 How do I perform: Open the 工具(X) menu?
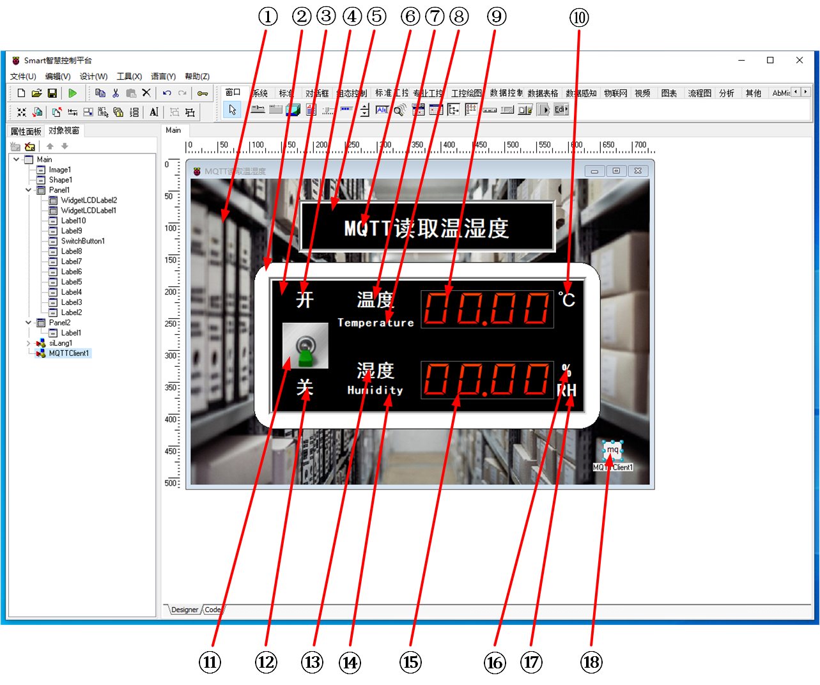coord(129,77)
